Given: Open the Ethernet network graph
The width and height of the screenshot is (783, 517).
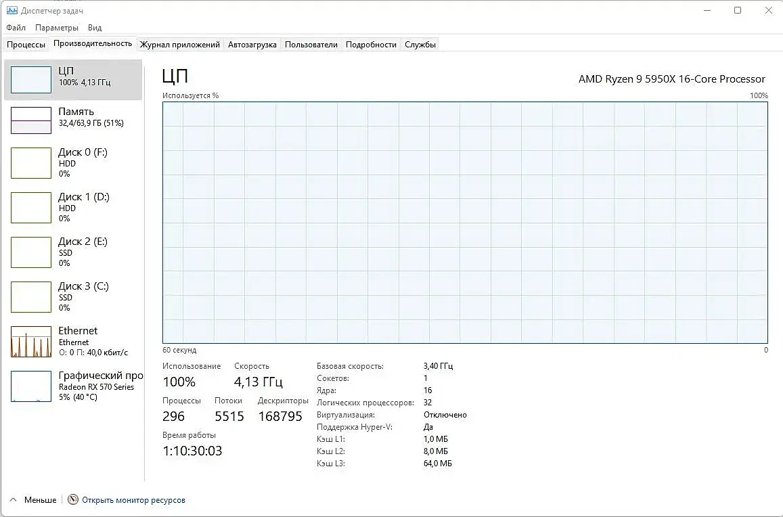Looking at the screenshot, I should (31, 342).
